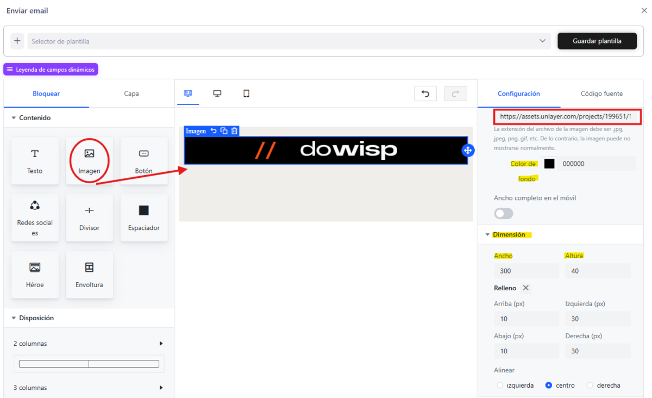Click the undo arrow button
This screenshot has height=398, width=652.
click(x=425, y=94)
